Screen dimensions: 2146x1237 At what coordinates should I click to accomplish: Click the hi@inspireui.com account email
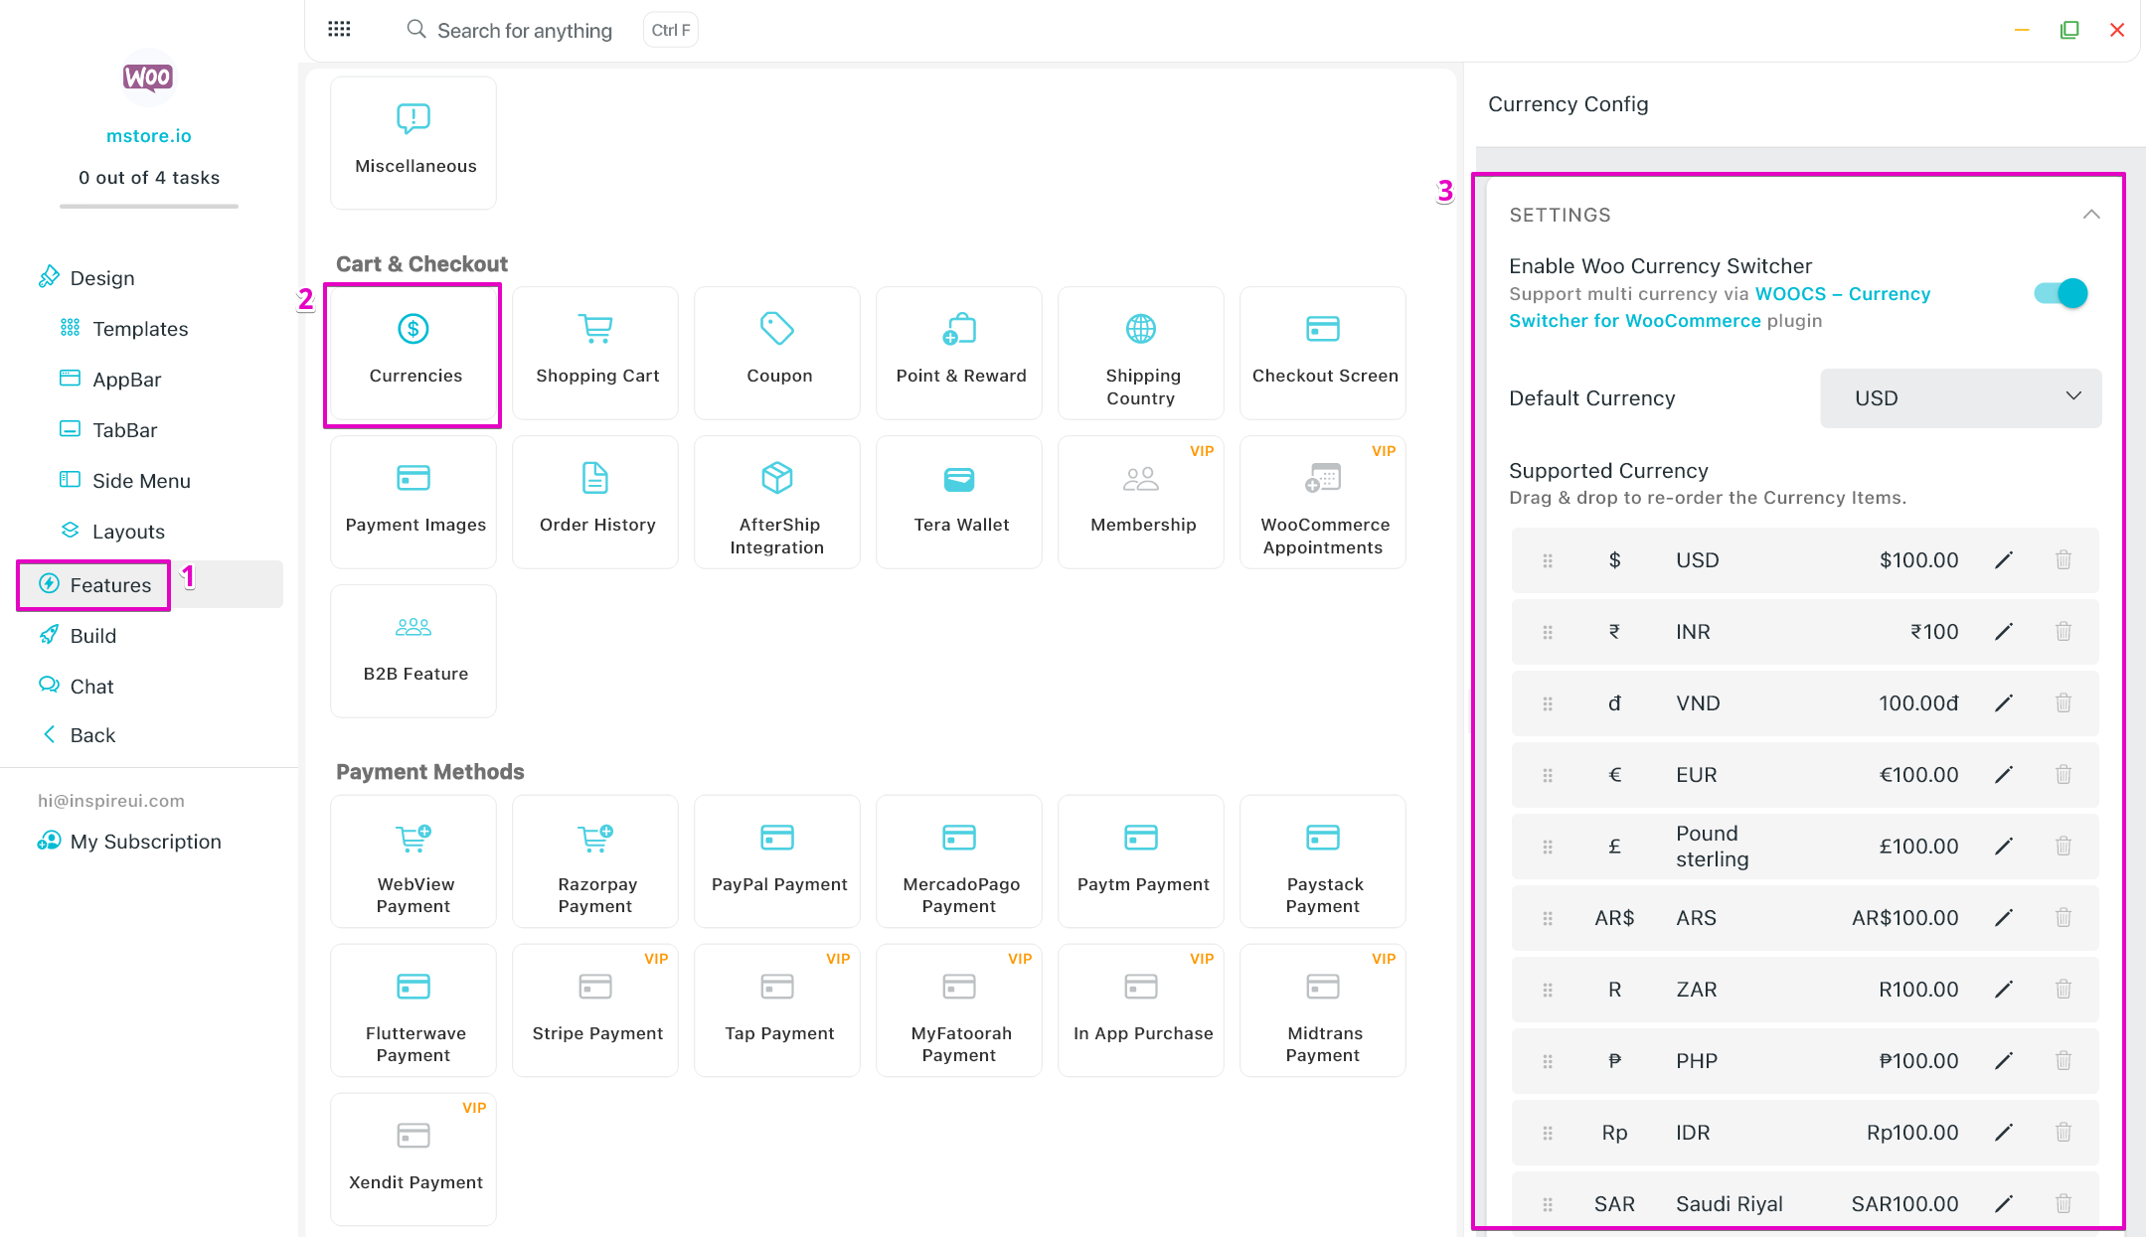click(111, 801)
